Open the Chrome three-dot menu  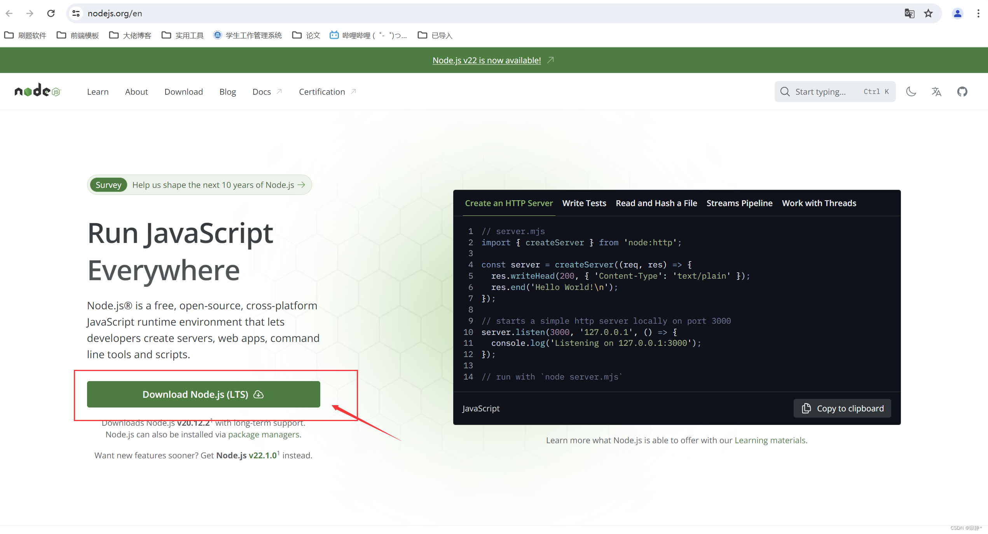click(x=978, y=13)
